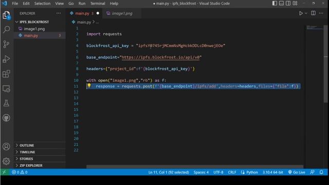Open the Accounts icon

[6, 146]
